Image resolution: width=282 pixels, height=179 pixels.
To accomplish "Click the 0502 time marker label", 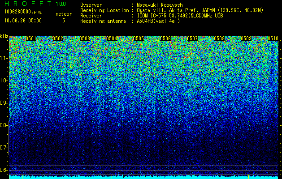I will point(58,38).
